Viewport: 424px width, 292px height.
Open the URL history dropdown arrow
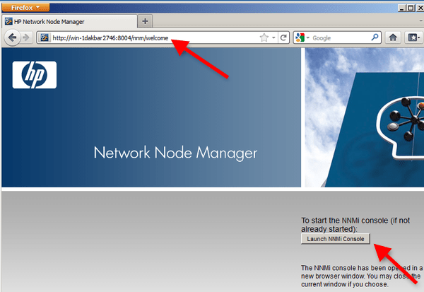pyautogui.click(x=273, y=37)
